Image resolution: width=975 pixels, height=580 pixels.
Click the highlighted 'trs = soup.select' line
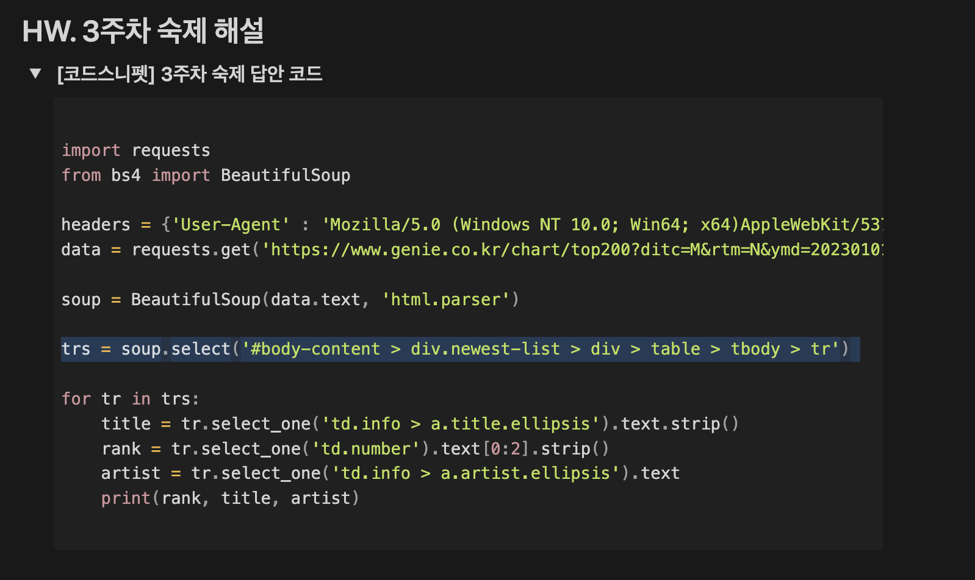tap(460, 349)
